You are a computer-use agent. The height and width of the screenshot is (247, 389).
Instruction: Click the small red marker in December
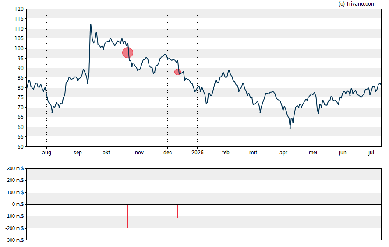(177, 72)
